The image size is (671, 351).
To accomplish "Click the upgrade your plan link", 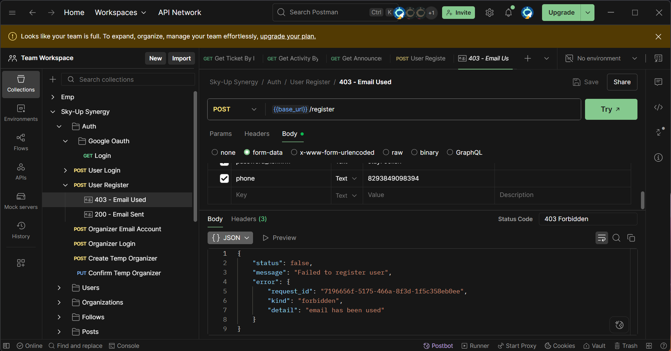I will pyautogui.click(x=288, y=36).
